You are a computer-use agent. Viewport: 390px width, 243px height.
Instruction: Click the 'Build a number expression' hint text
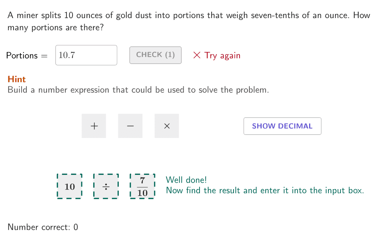click(x=138, y=90)
